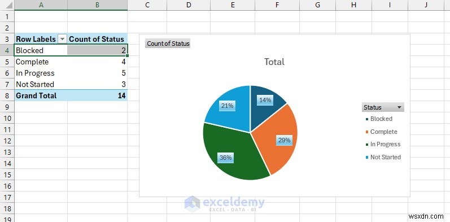Select row 2 header
This screenshot has width=450, height=222.
point(7,28)
